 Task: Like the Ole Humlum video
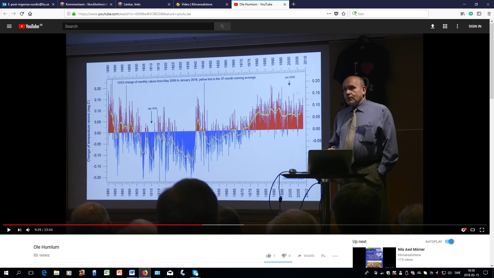click(x=269, y=256)
